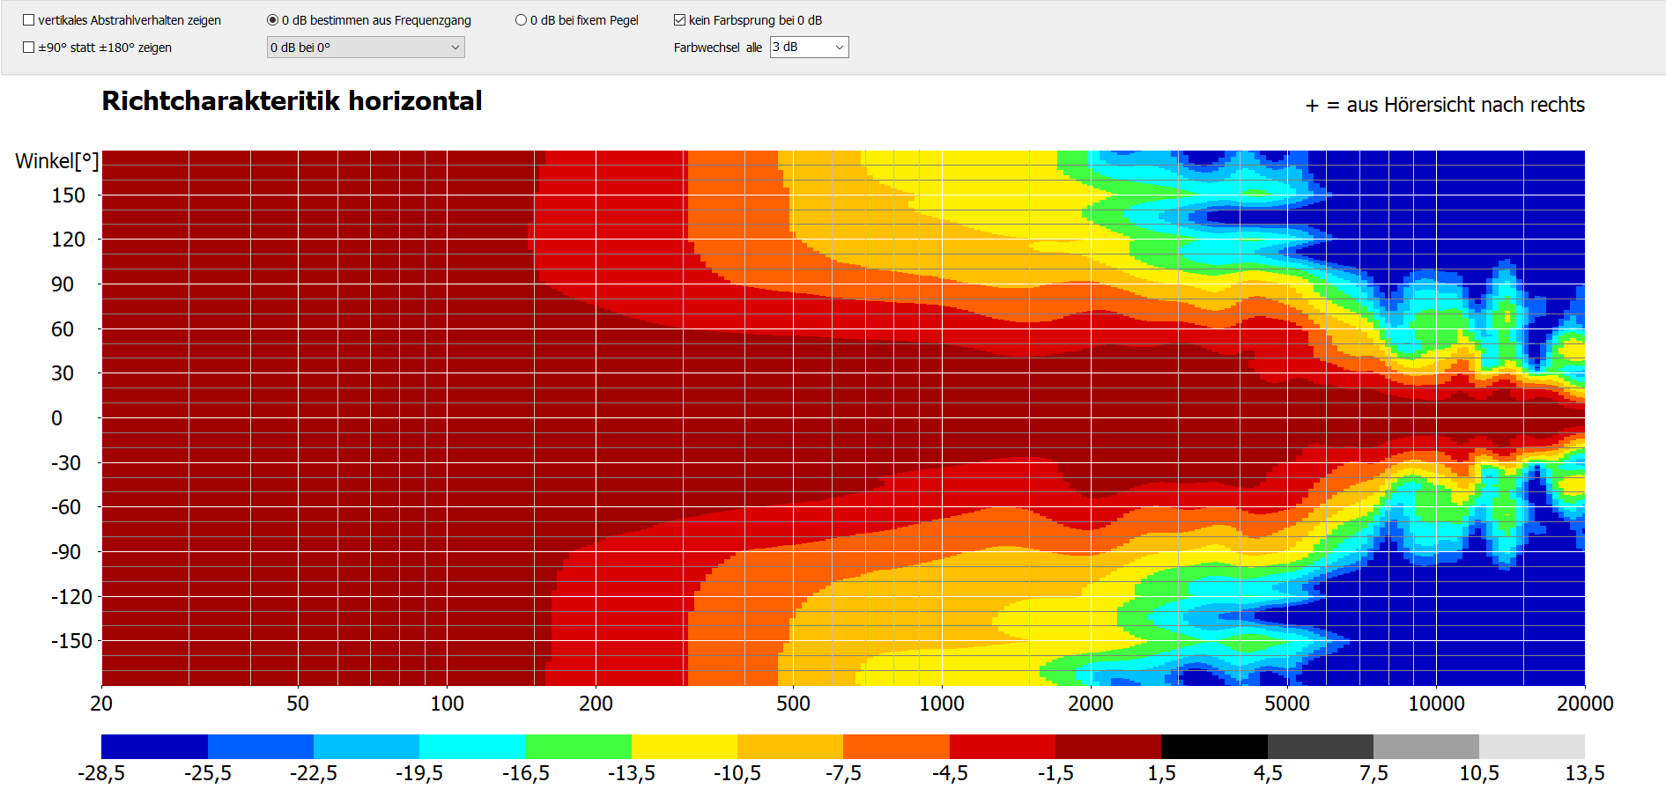Choose the 0 dB bei fixem Pegel radio button

click(521, 20)
